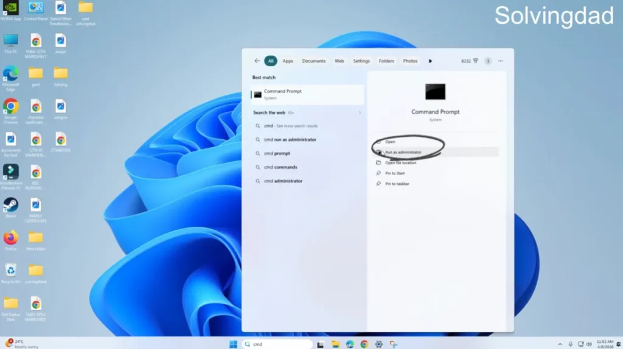623x349 pixels.
Task: Click the back arrow in search panel
Action: coord(257,61)
